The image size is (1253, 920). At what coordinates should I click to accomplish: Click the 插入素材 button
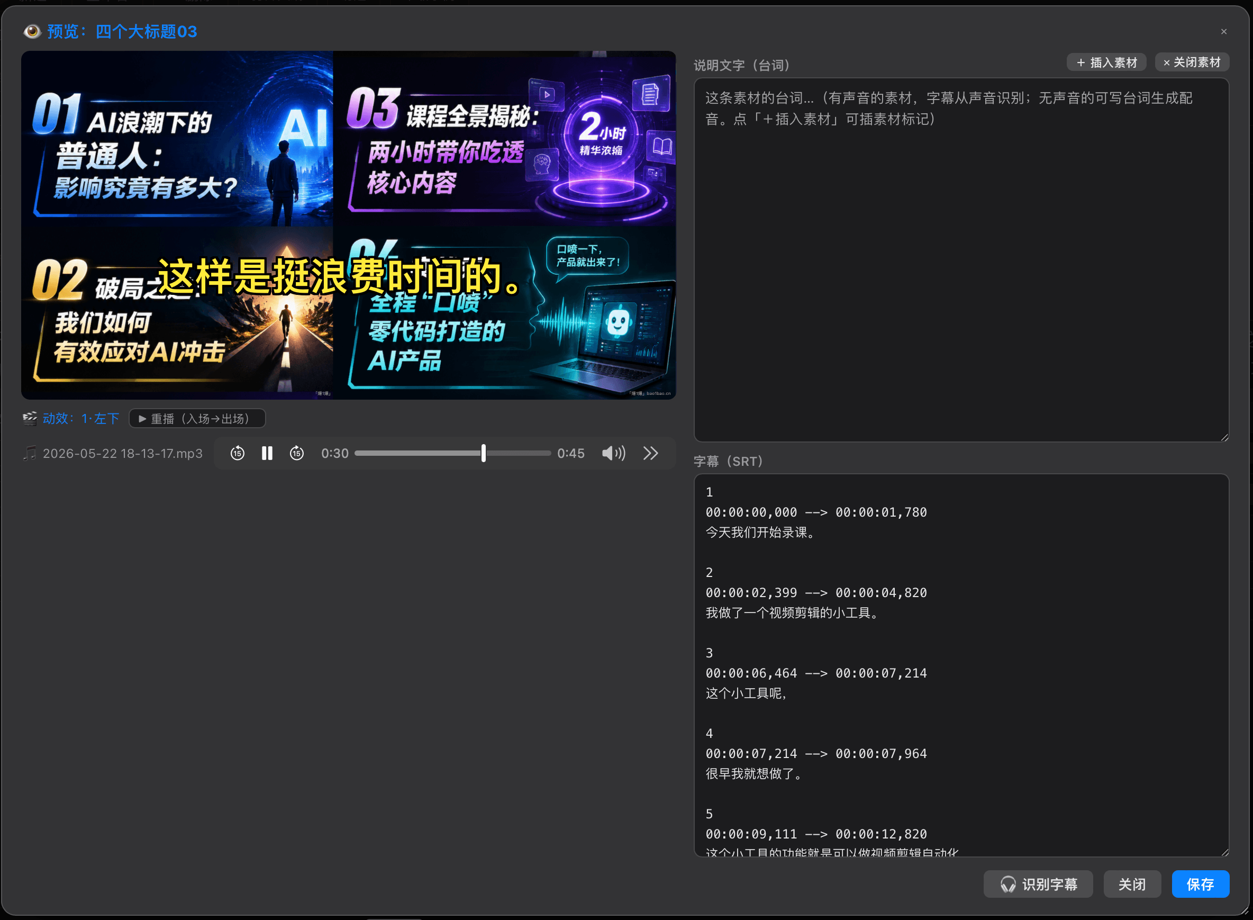coord(1106,62)
